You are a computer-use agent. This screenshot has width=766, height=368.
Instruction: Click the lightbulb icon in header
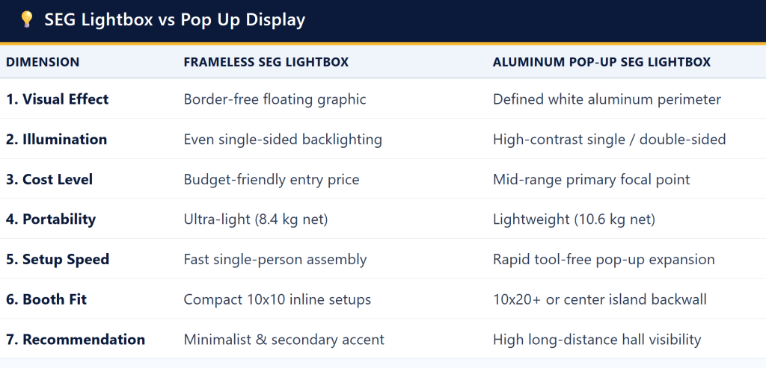click(x=26, y=20)
